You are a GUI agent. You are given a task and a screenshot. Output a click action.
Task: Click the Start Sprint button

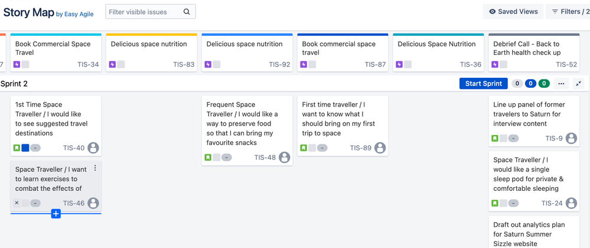[484, 84]
